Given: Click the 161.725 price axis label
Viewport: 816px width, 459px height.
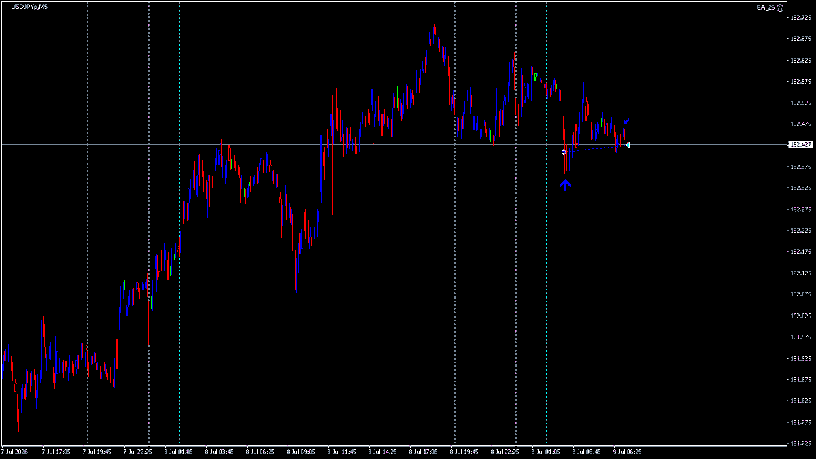Looking at the screenshot, I should 800,444.
